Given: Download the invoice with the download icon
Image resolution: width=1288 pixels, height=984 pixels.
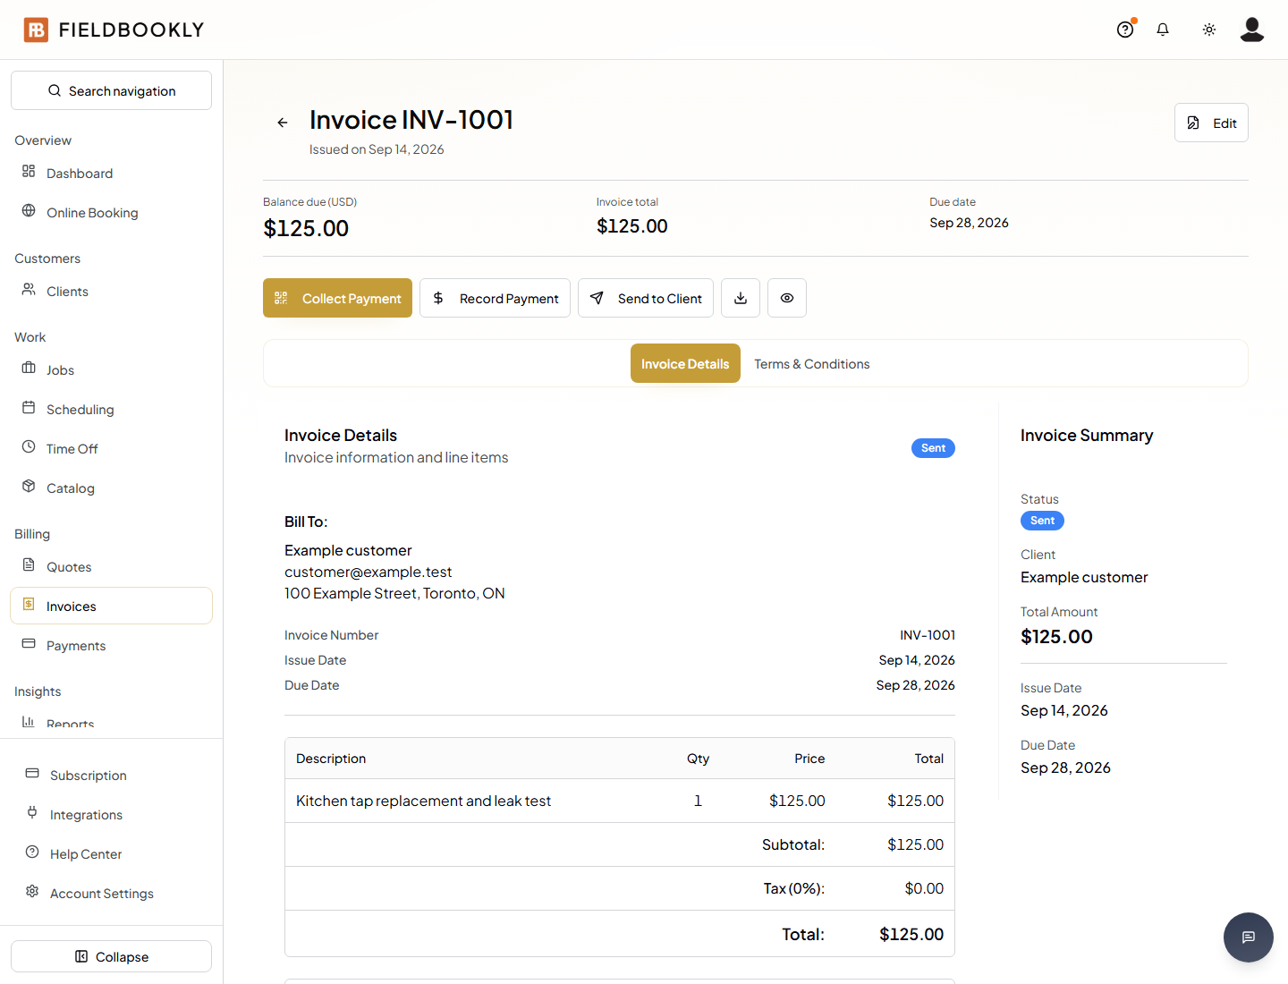Looking at the screenshot, I should click(x=741, y=298).
